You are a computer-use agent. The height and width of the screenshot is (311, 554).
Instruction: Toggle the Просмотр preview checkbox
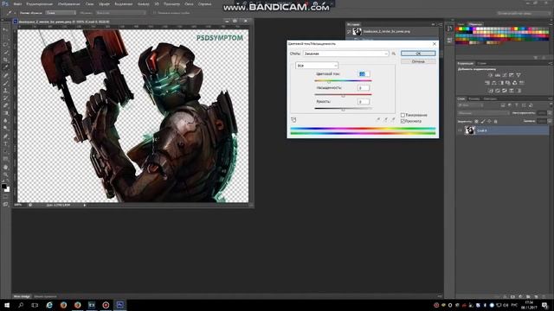pos(403,121)
